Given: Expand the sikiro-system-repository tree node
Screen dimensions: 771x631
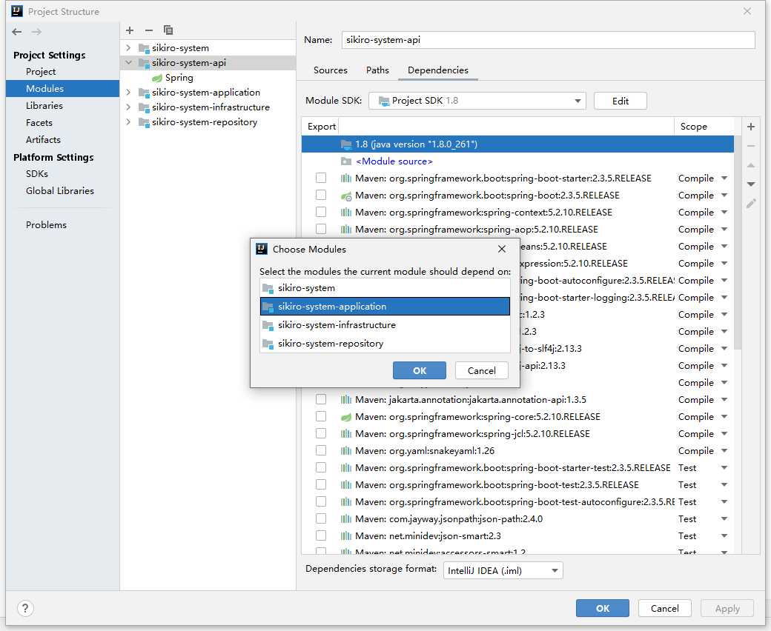Looking at the screenshot, I should click(128, 121).
